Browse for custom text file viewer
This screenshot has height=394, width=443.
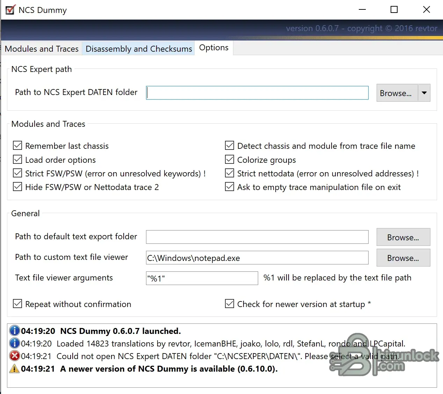(x=403, y=258)
